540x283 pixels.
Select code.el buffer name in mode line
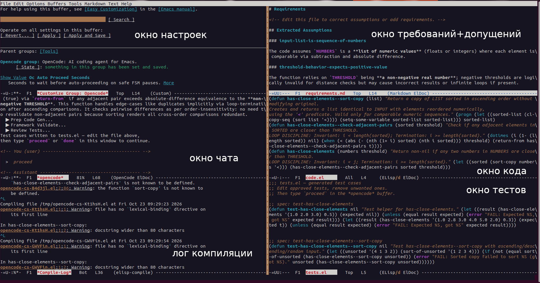pos(315,178)
